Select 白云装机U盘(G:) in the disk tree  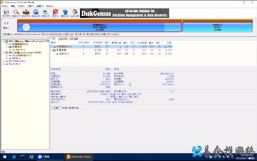tap(22, 55)
